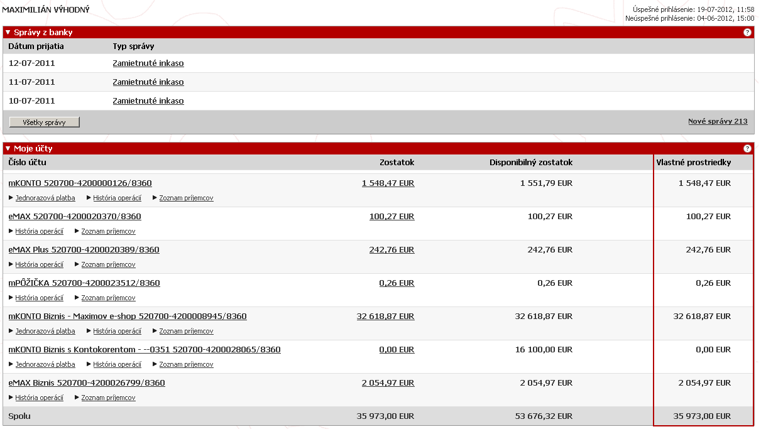Click the Spolu total row label
Viewport: 761px width, 439px height.
[19, 416]
